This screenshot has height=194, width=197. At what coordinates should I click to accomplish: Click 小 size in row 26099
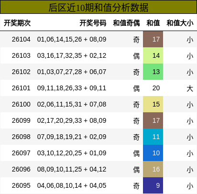click(x=190, y=121)
